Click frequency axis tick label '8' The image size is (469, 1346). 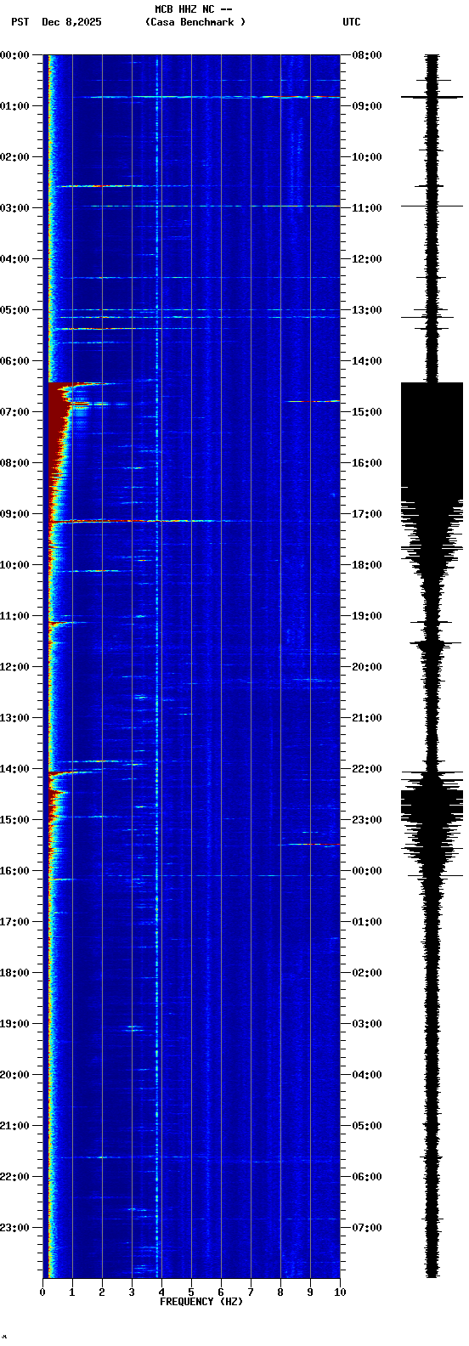click(x=280, y=1292)
